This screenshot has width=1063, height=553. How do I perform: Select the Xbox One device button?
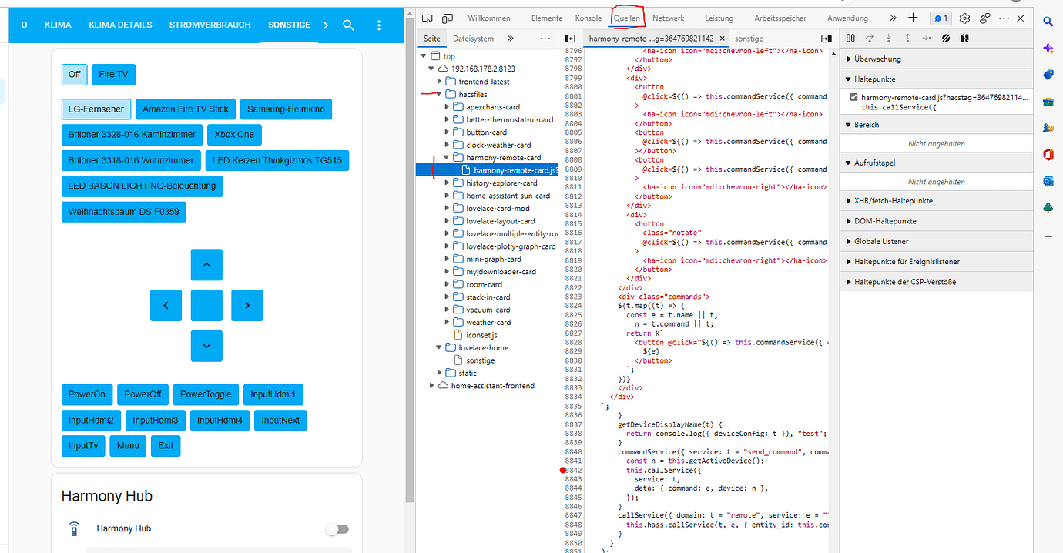[234, 135]
